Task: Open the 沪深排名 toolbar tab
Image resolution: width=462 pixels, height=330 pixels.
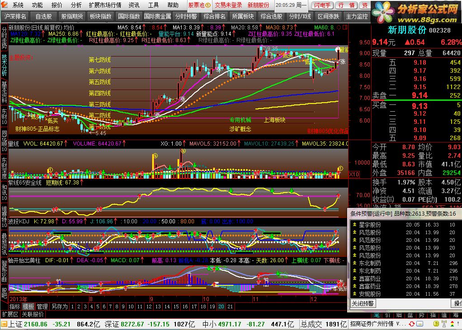Action: coord(15,16)
